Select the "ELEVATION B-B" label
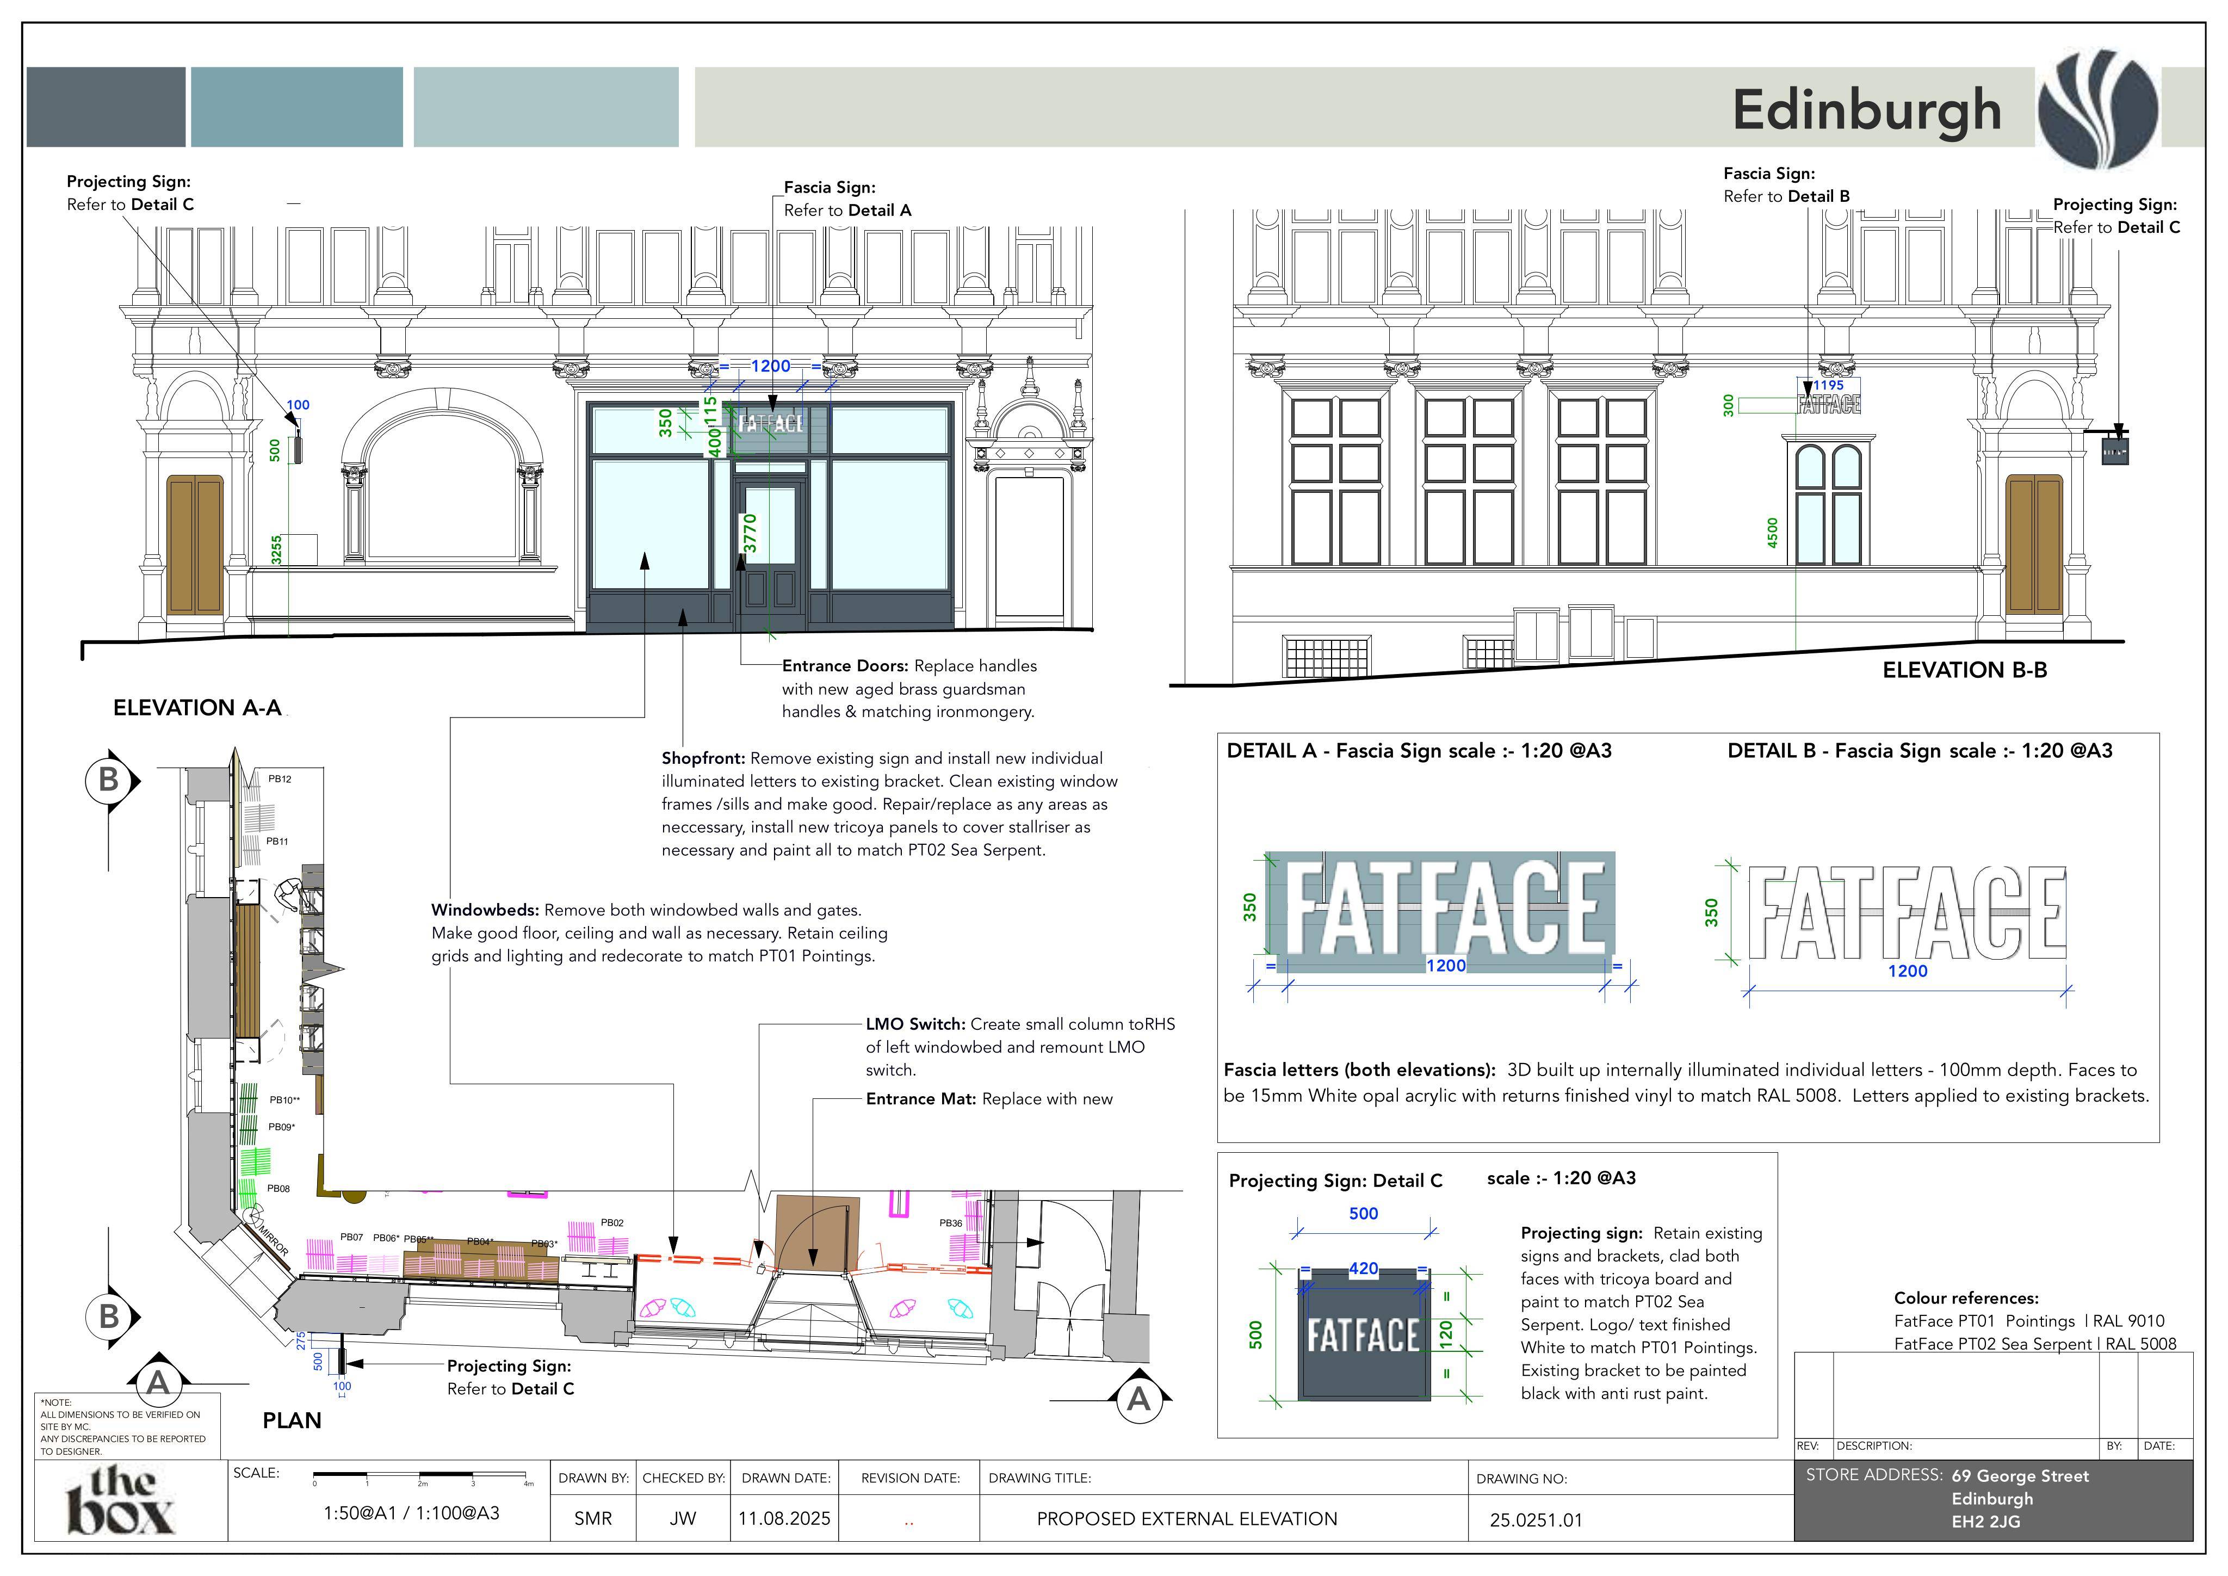The image size is (2228, 1576). (1965, 671)
